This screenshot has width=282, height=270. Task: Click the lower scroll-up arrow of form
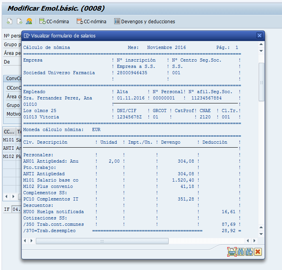point(261,227)
